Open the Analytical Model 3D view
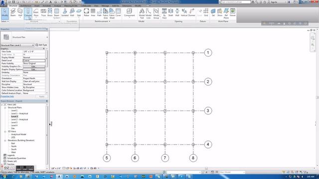 pyautogui.click(x=19, y=134)
